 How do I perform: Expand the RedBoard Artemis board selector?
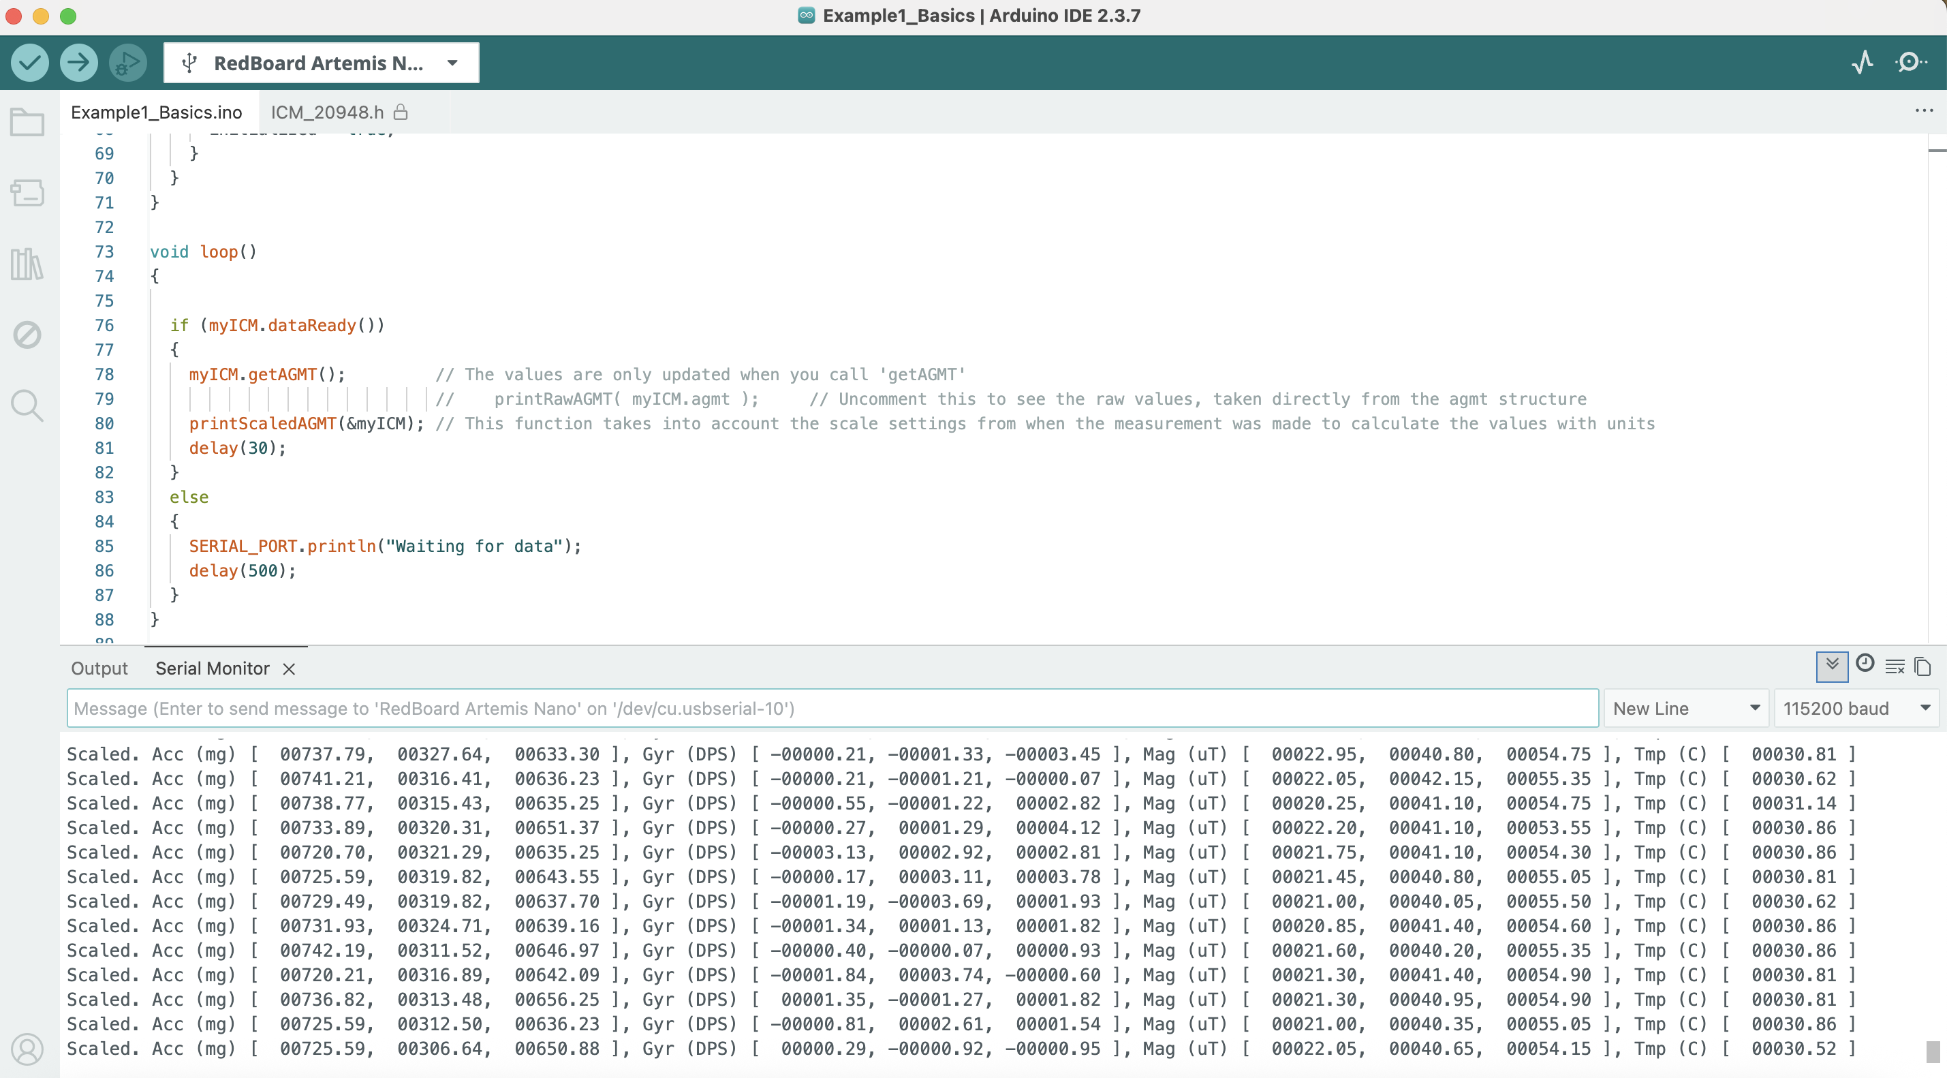point(322,63)
